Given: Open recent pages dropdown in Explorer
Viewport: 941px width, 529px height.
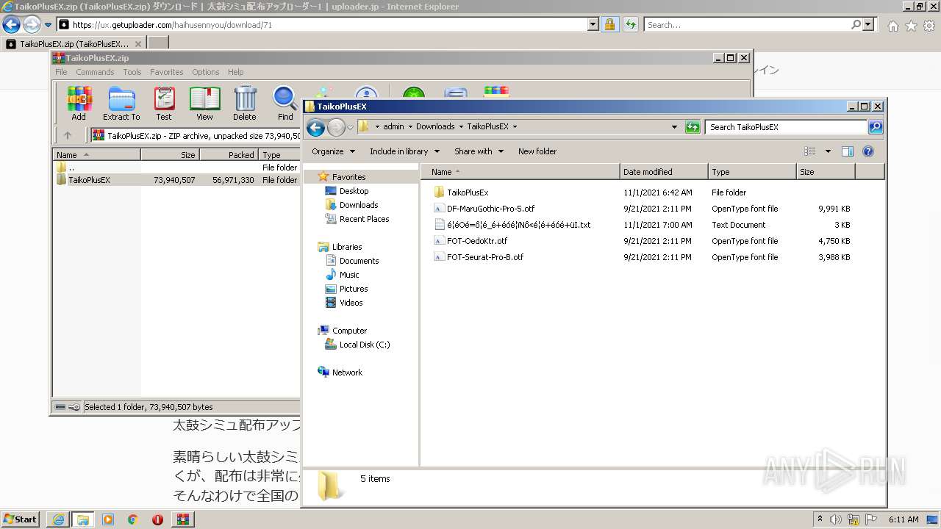Looking at the screenshot, I should [x=350, y=127].
